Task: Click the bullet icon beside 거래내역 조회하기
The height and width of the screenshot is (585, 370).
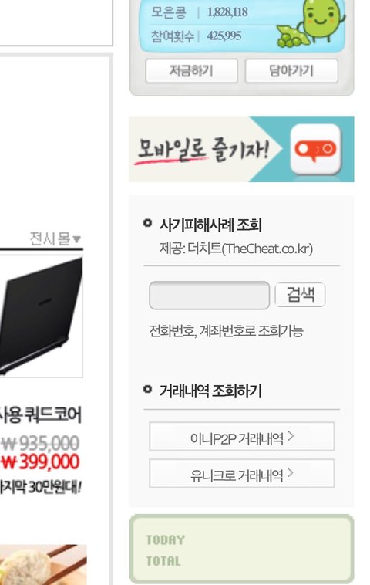Action: pos(147,389)
